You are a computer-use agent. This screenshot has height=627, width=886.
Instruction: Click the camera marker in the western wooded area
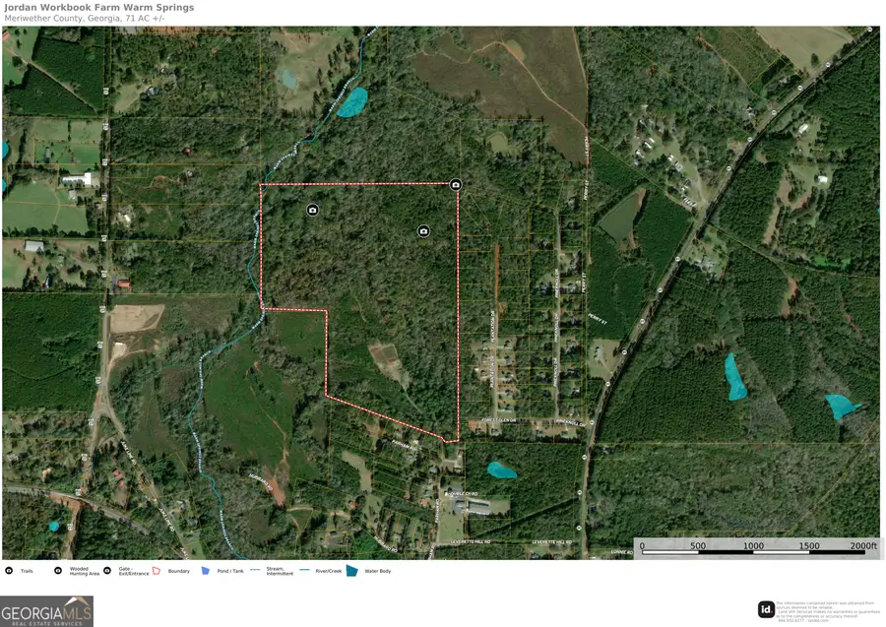coord(311,212)
